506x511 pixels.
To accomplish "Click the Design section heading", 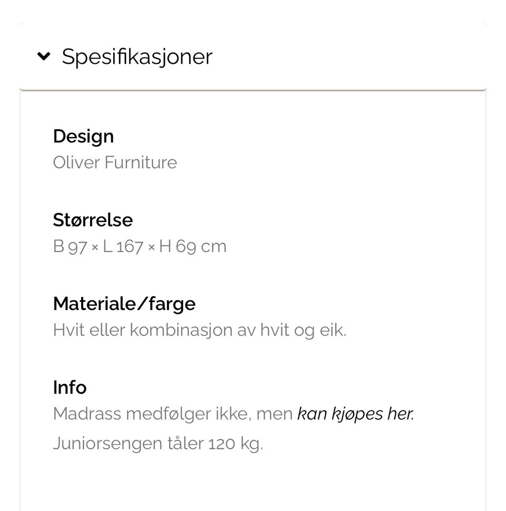I will tap(83, 136).
